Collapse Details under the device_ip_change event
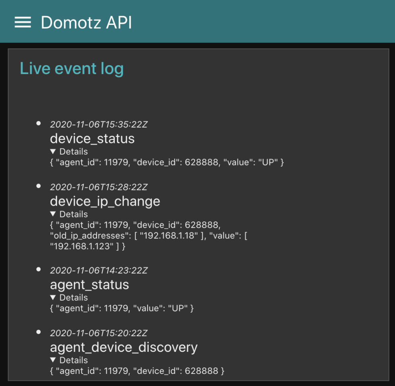The image size is (395, 386). pos(69,214)
